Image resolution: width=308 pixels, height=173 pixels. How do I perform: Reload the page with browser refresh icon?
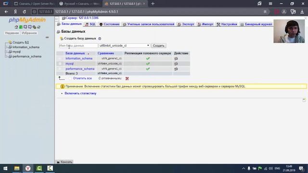pyautogui.click(x=24, y=12)
